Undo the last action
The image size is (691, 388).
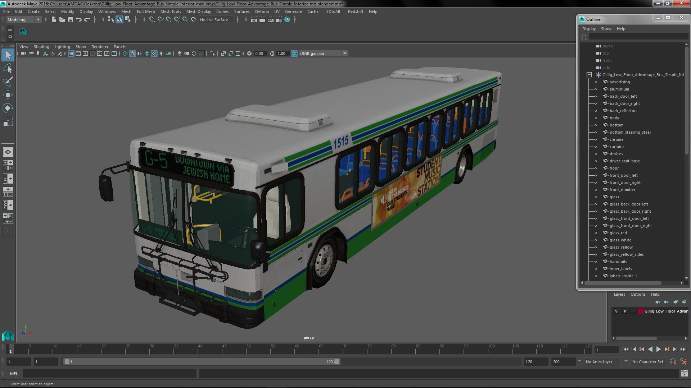[x=79, y=19]
